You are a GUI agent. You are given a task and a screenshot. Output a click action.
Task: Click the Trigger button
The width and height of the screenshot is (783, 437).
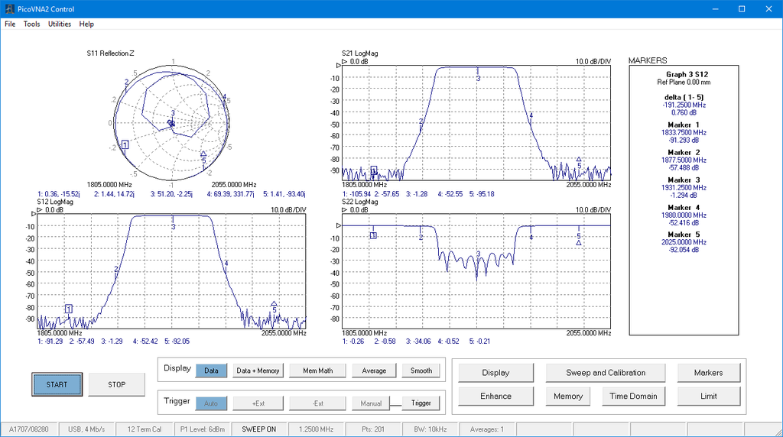point(421,403)
